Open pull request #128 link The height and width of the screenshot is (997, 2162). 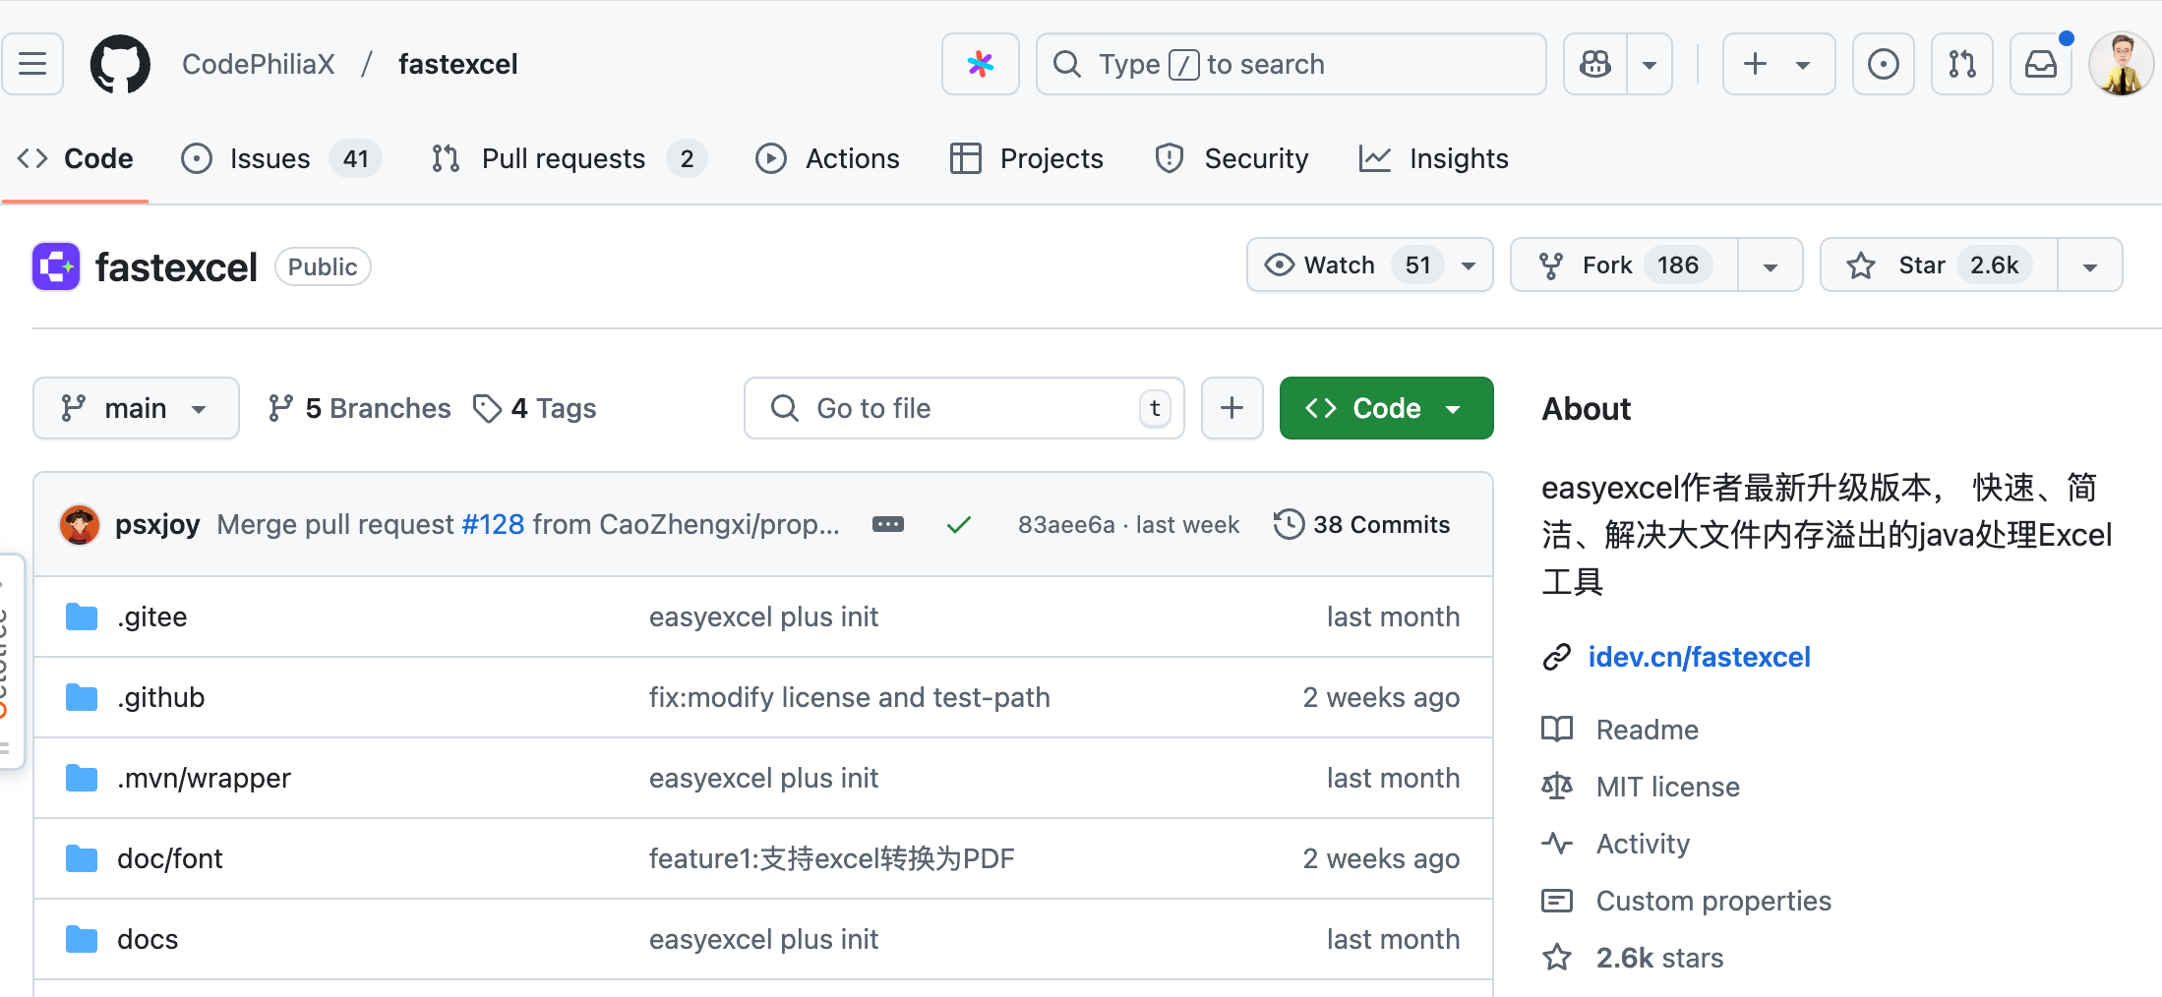pyautogui.click(x=493, y=524)
